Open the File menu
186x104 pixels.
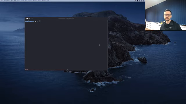pyautogui.click(x=12, y=1)
